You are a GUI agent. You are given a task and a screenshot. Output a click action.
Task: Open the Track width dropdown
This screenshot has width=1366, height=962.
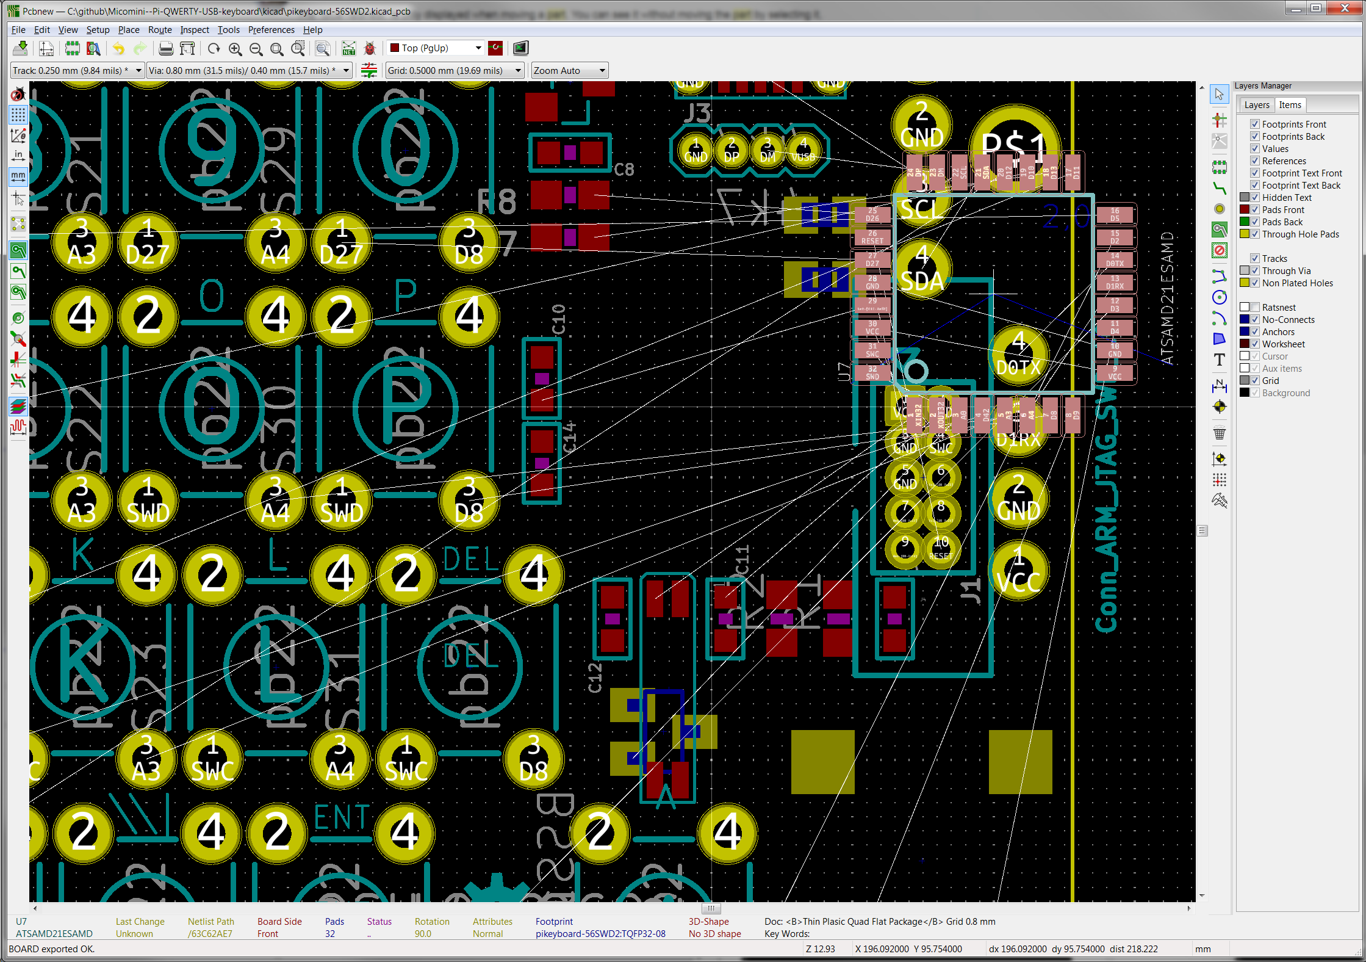point(77,70)
